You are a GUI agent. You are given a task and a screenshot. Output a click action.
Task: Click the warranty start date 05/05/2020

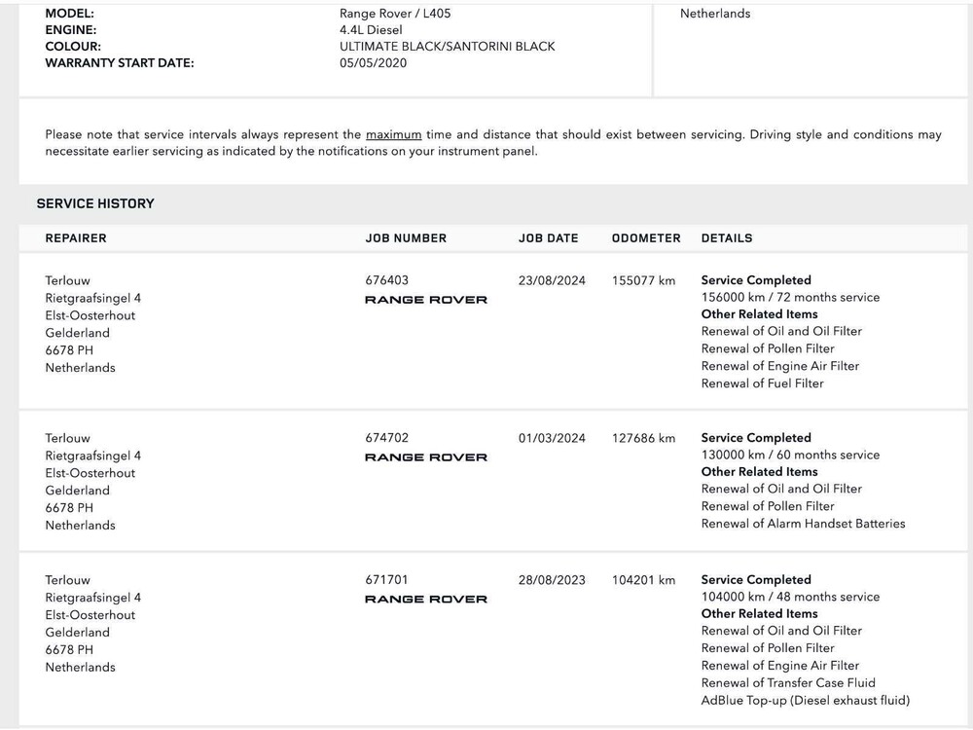pos(373,63)
